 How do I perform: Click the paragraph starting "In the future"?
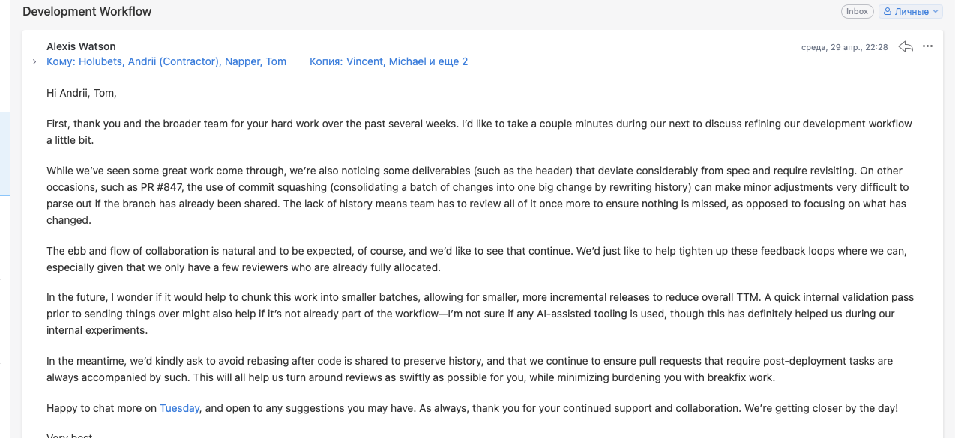tap(480, 314)
